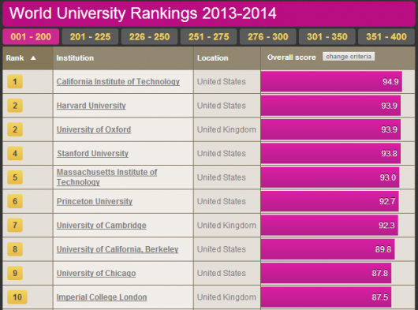Click United Kingdom location in Imperial row
This screenshot has width=418, height=310.
coord(226,297)
